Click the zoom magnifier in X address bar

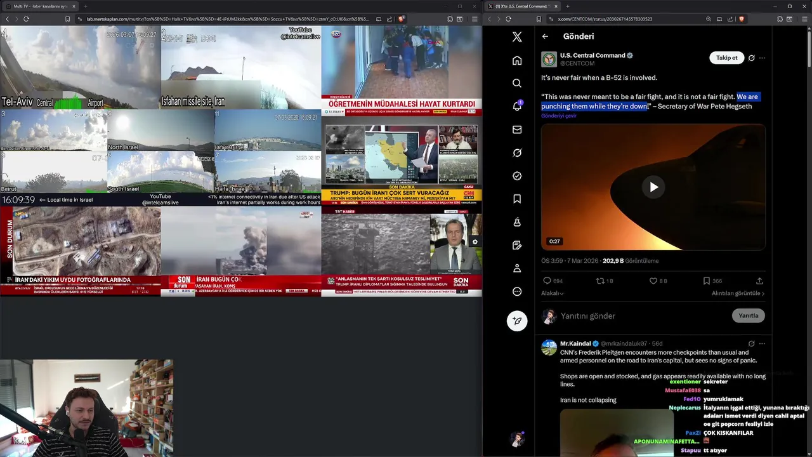[x=709, y=19]
